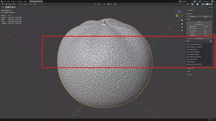Click the Volume statistics button
Image resolution: width=216 pixels, height=121 pixels.
[x=193, y=17]
